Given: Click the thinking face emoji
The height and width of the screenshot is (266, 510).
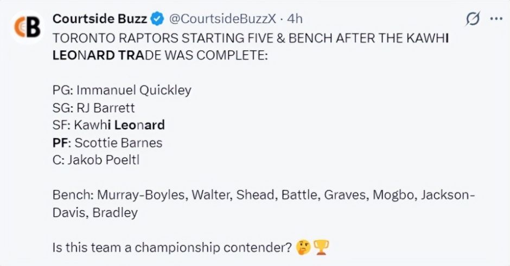Looking at the screenshot, I should pos(303,248).
